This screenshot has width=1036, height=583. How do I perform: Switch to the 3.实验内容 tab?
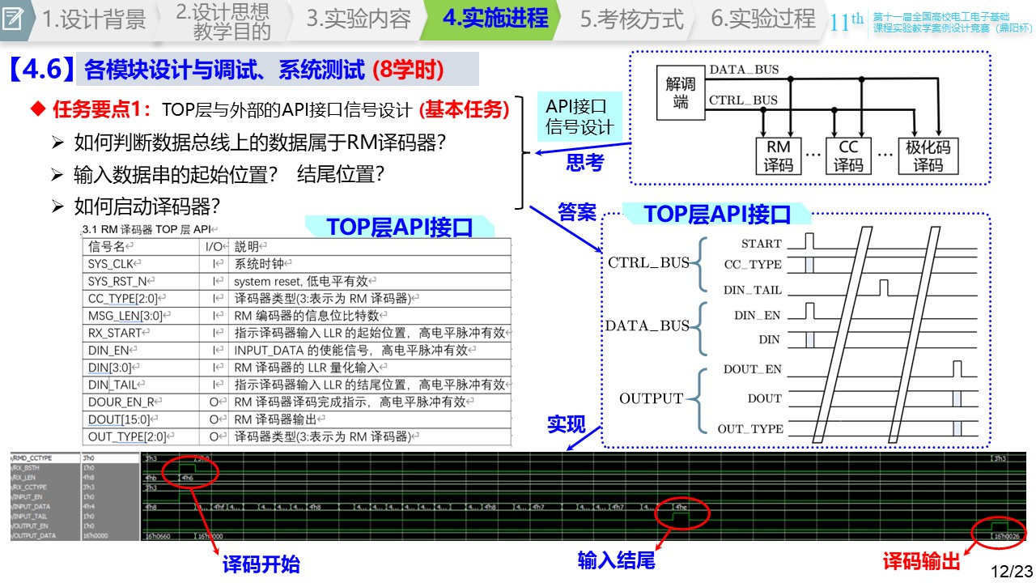coord(358,19)
